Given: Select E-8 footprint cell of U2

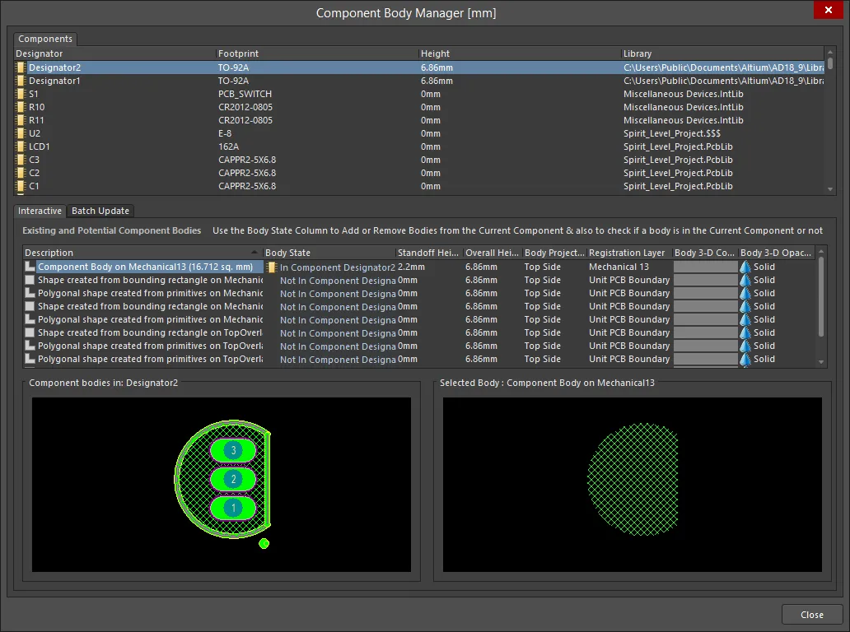Looking at the screenshot, I should 225,133.
